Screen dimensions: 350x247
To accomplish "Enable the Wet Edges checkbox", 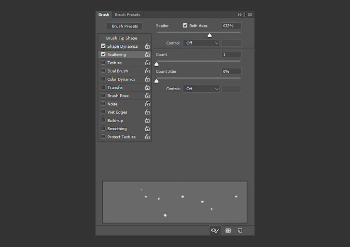I will pos(103,112).
